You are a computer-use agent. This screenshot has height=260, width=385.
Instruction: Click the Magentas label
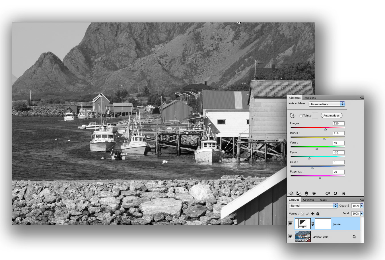coord(297,172)
